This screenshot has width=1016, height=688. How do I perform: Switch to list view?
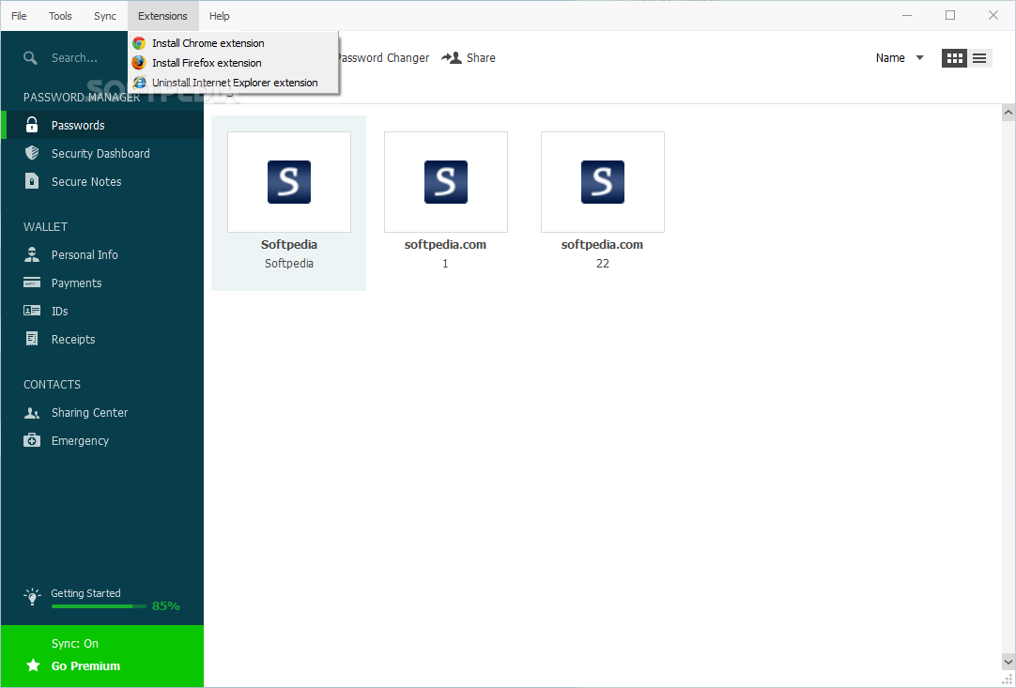[x=979, y=58]
